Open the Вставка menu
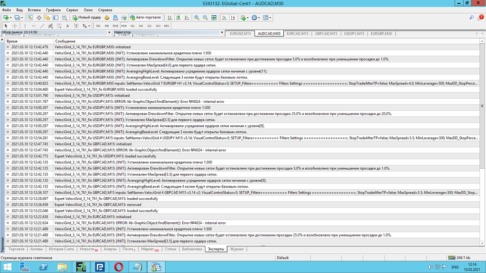The image size is (486, 273). coord(34,10)
